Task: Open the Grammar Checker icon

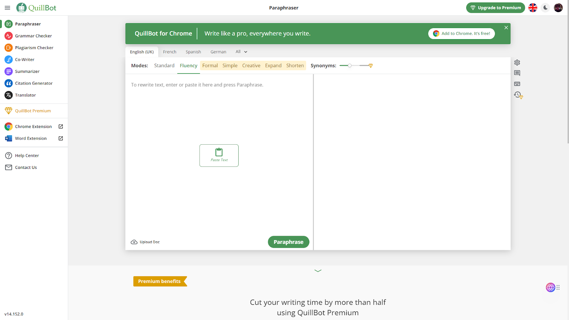Action: tap(9, 36)
